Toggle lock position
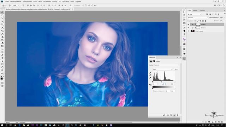 click(200, 21)
